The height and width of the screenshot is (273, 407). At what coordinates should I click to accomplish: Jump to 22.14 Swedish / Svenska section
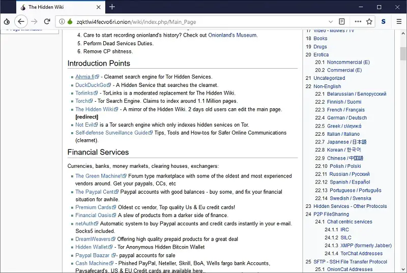pyautogui.click(x=343, y=198)
